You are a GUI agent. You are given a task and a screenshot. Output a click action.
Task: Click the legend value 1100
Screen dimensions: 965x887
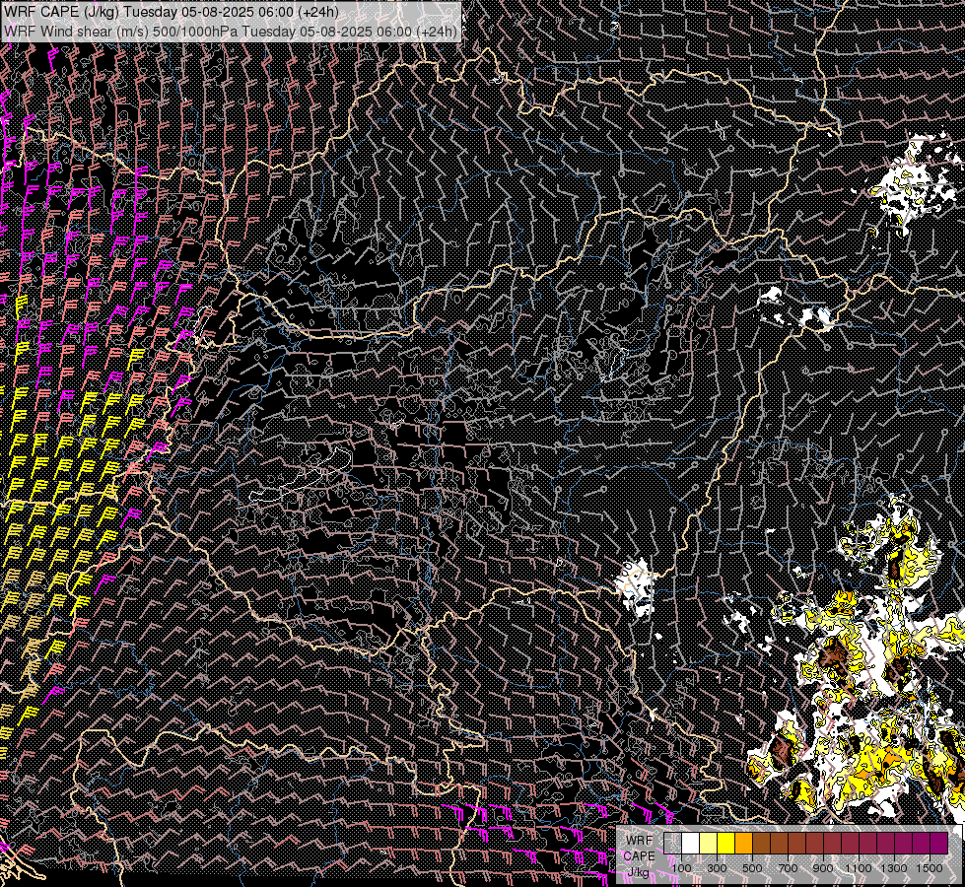858,868
